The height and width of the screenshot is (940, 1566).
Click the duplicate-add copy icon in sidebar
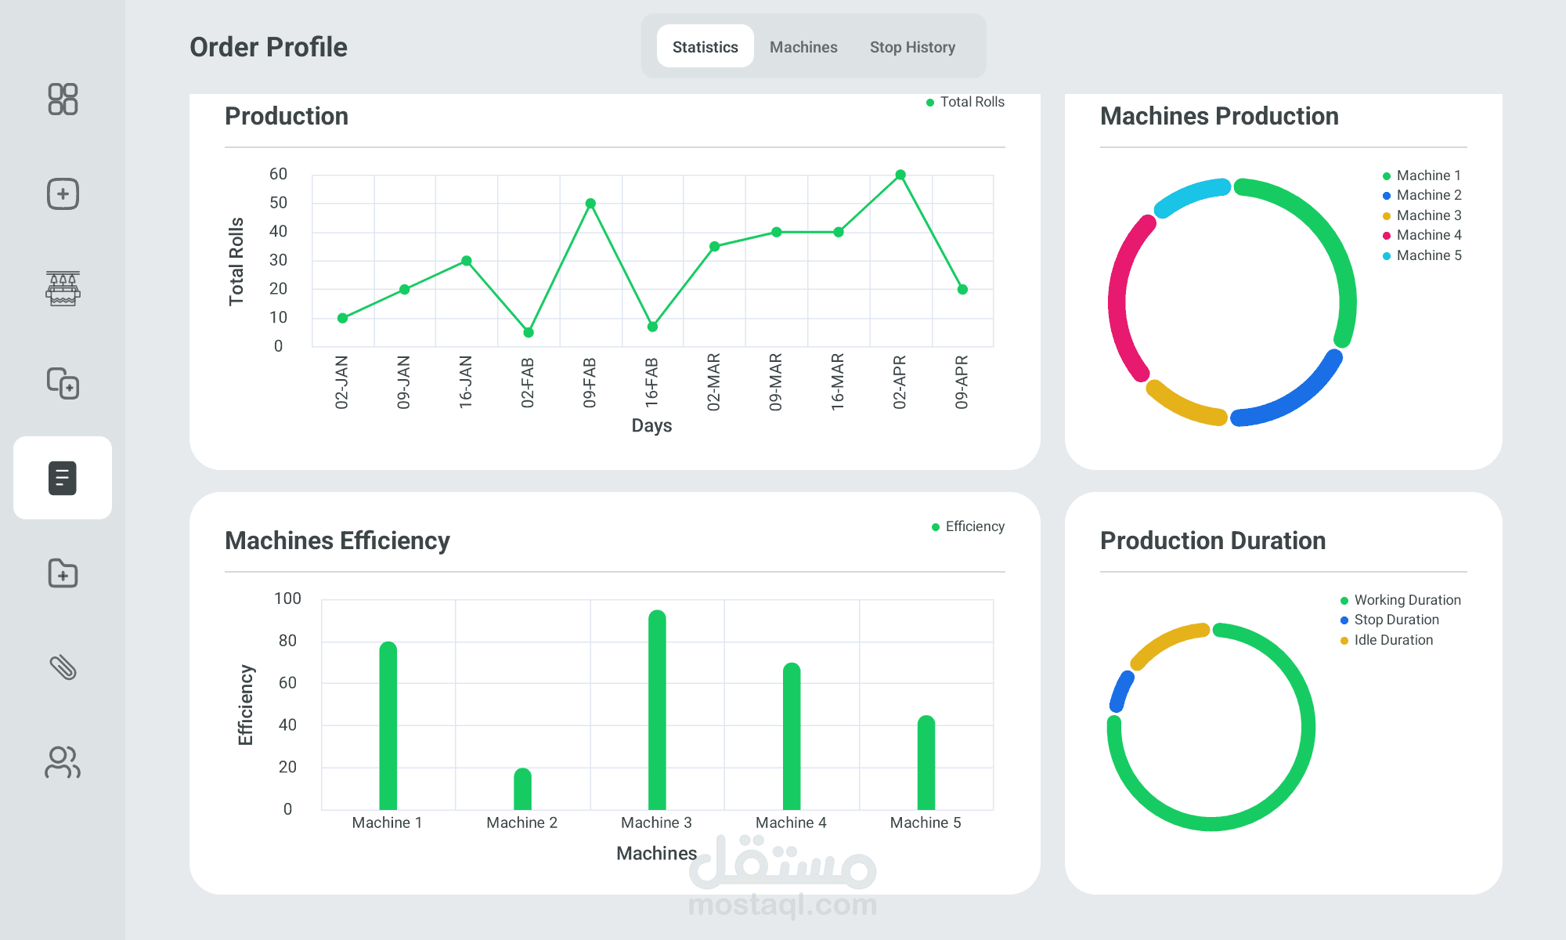coord(63,383)
